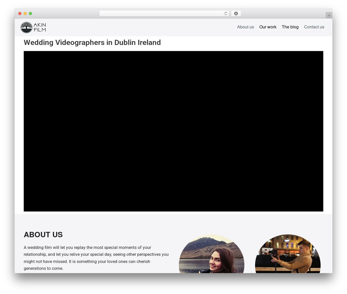Open the browser downloads button

(236, 14)
